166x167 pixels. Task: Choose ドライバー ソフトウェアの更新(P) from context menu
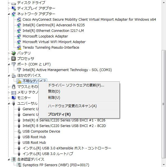[79, 85]
